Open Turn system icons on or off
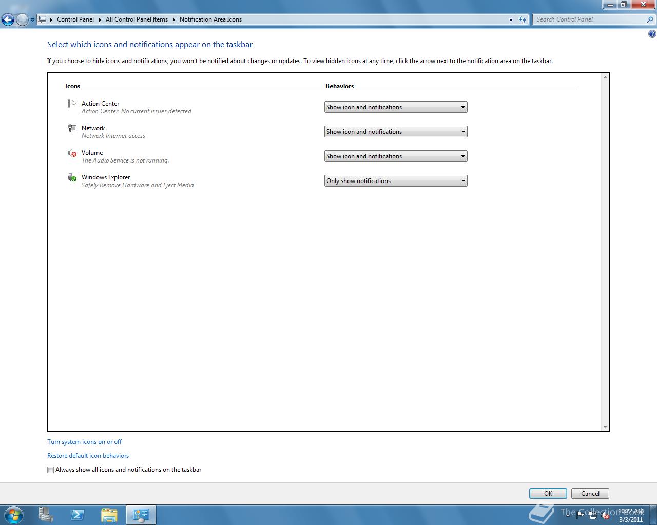Image resolution: width=657 pixels, height=525 pixels. (x=84, y=442)
